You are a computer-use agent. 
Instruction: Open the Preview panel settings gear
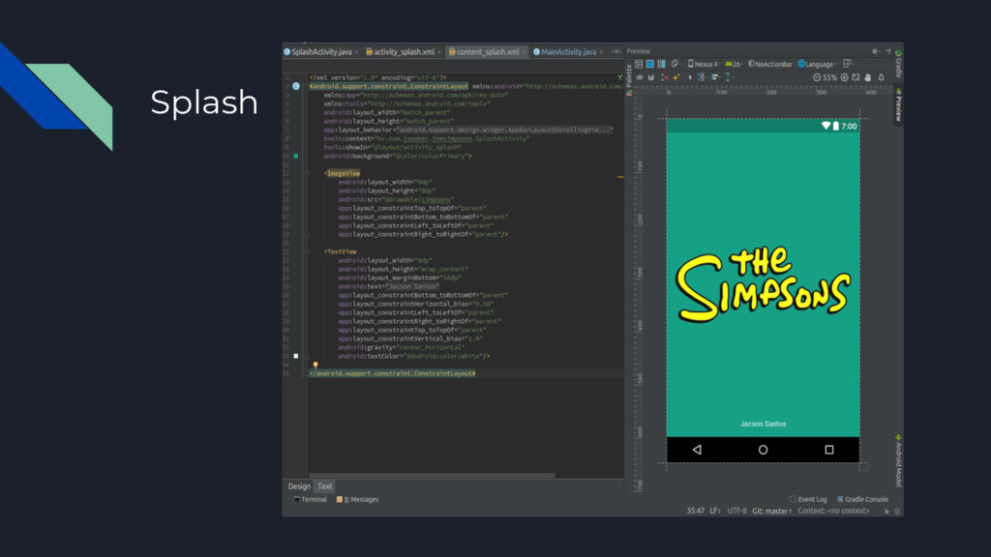point(875,51)
